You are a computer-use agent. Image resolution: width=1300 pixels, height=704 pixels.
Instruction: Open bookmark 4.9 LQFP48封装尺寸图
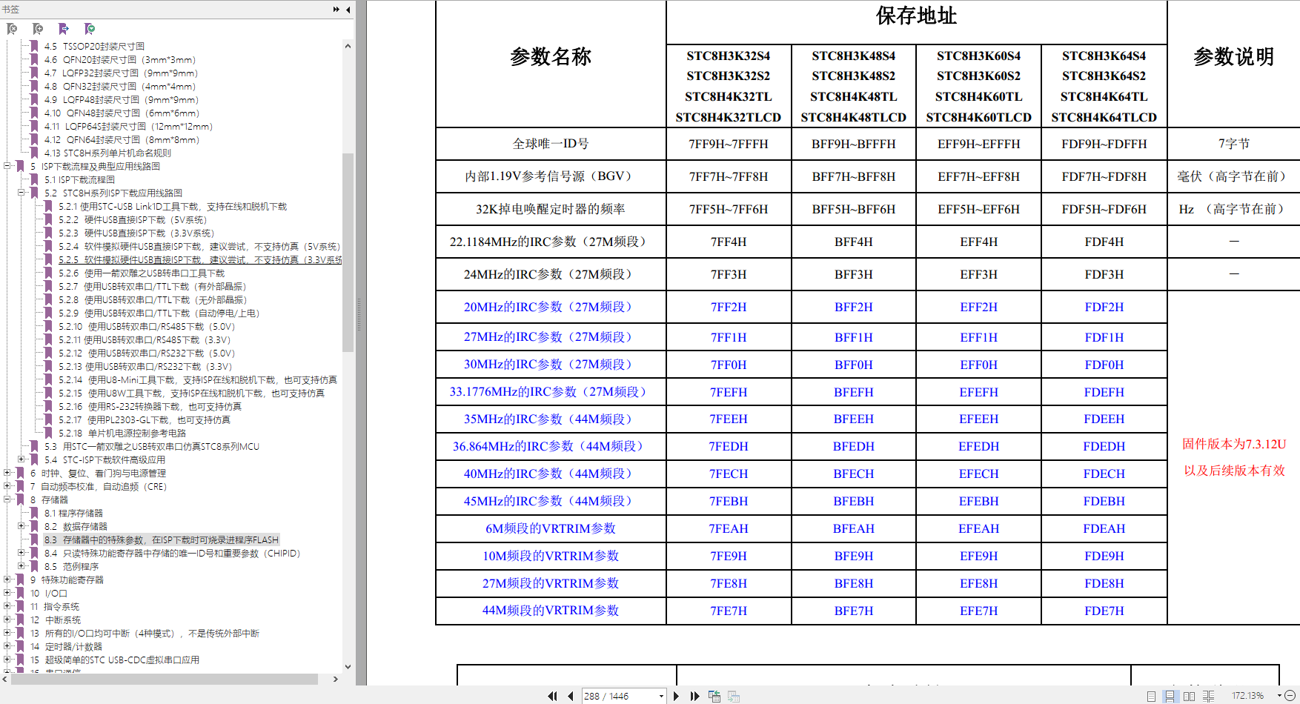point(122,99)
